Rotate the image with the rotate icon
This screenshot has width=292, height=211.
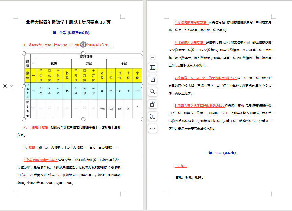click(x=153, y=104)
